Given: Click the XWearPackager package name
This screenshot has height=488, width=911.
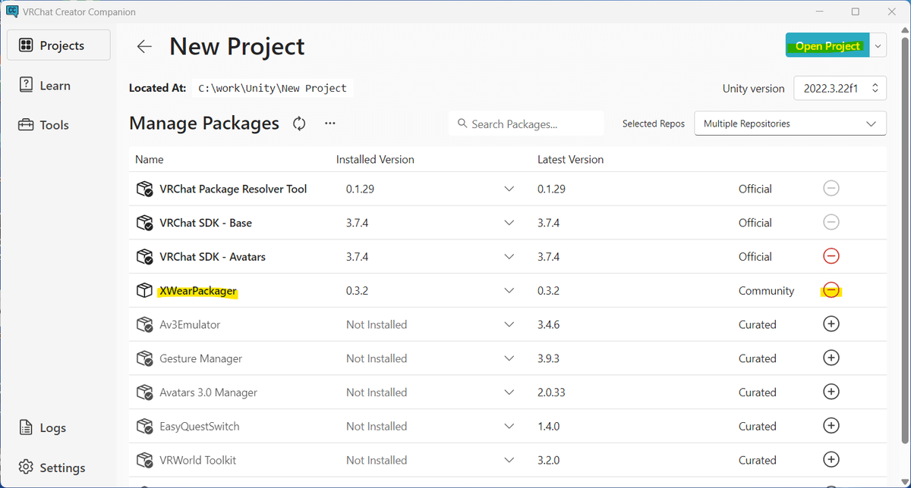Looking at the screenshot, I should (x=198, y=291).
